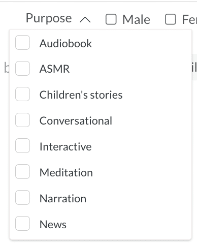Choose the Audiobook option label

[65, 43]
